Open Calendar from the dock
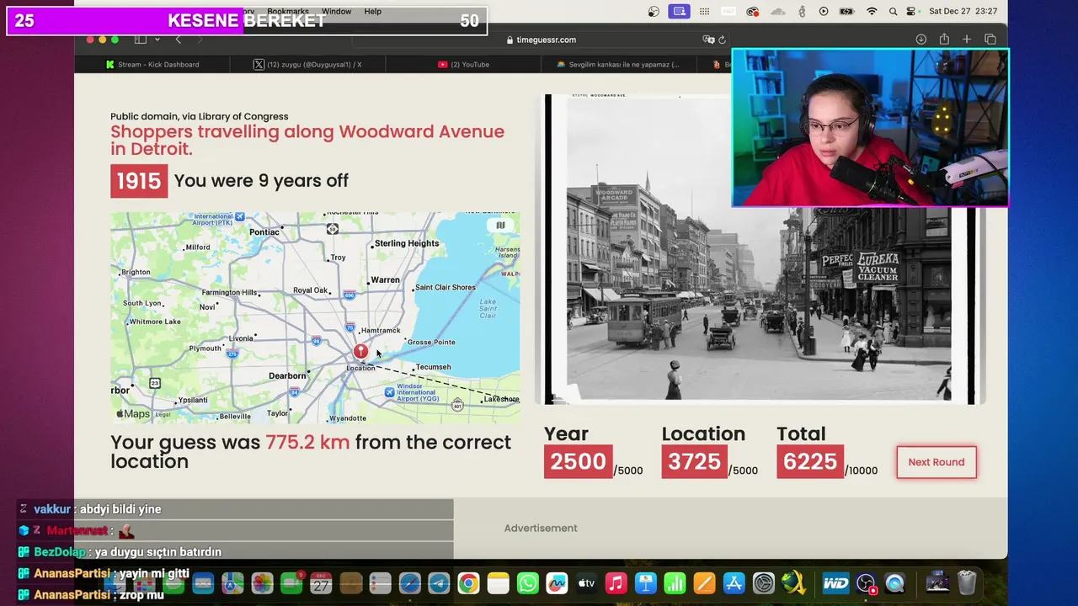This screenshot has height=606, width=1078. [321, 583]
